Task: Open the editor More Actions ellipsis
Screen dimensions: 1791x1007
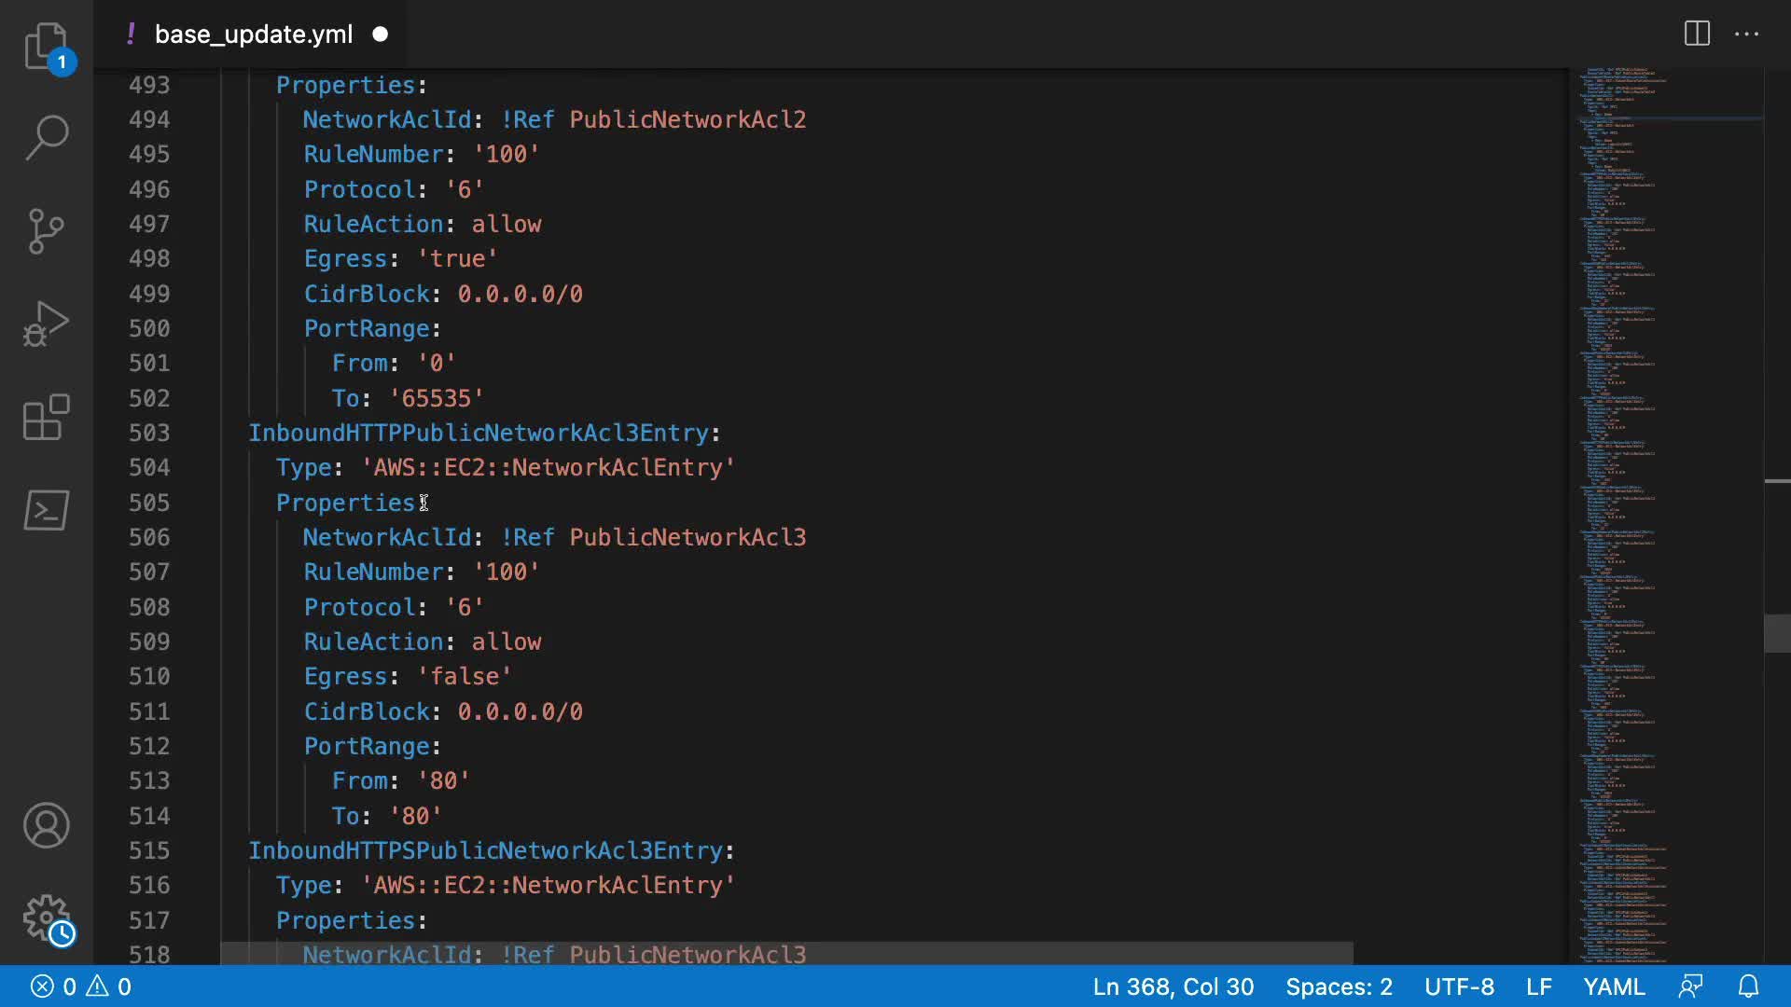Action: point(1746,34)
